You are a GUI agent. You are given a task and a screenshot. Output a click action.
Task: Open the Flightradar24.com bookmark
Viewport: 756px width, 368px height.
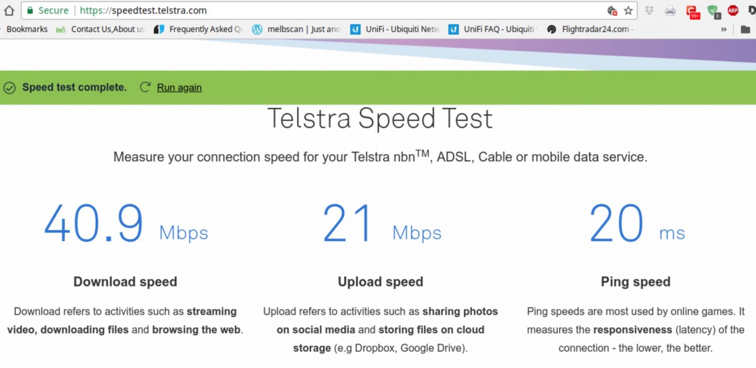point(590,29)
